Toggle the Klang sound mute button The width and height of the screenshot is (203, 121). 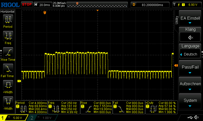[190, 37]
